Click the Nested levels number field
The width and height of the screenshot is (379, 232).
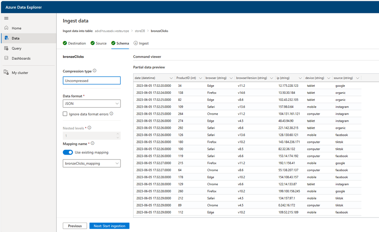pyautogui.click(x=92, y=135)
